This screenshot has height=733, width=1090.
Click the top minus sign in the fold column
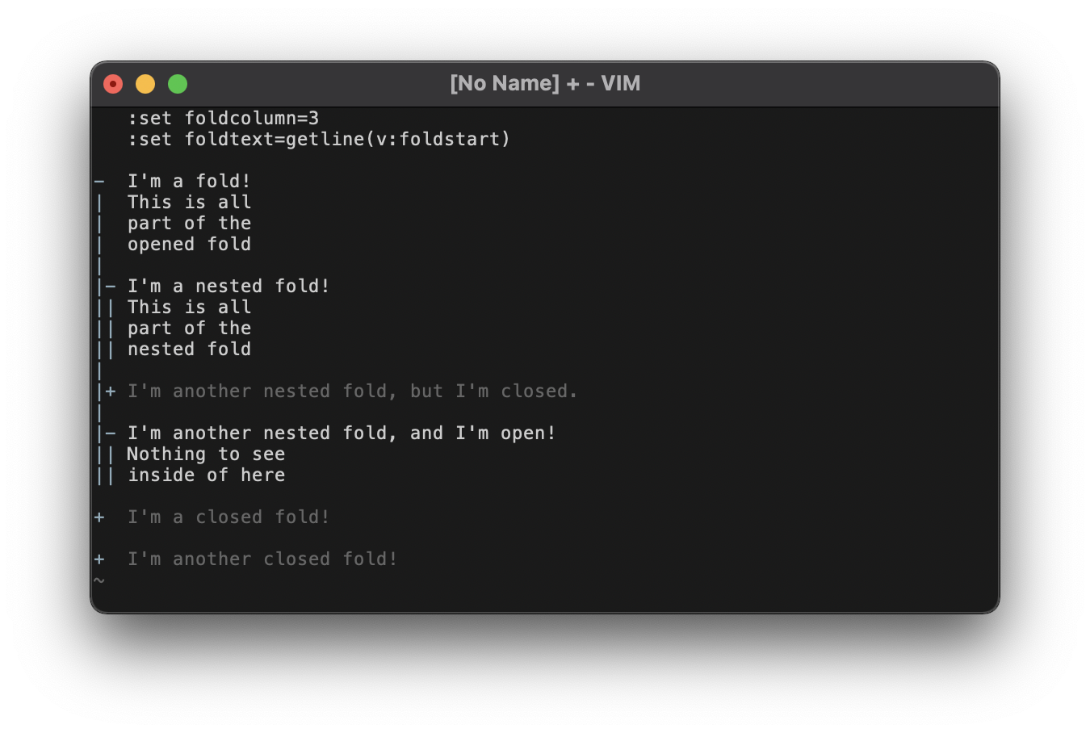pyautogui.click(x=99, y=181)
